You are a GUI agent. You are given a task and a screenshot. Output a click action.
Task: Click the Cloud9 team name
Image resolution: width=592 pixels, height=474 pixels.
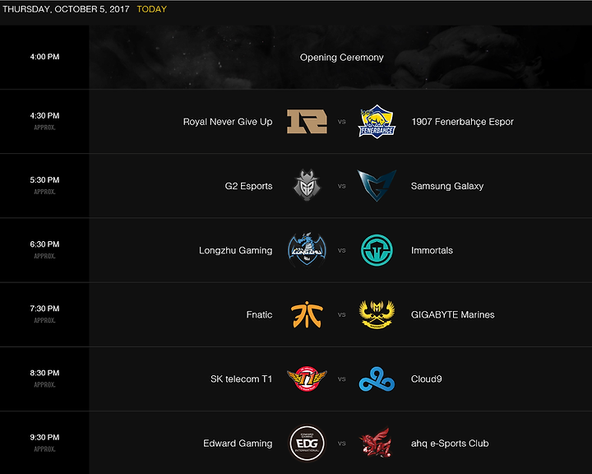click(426, 379)
